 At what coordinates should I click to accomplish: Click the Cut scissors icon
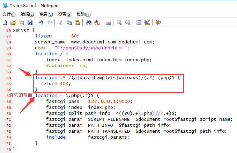coord(61,22)
